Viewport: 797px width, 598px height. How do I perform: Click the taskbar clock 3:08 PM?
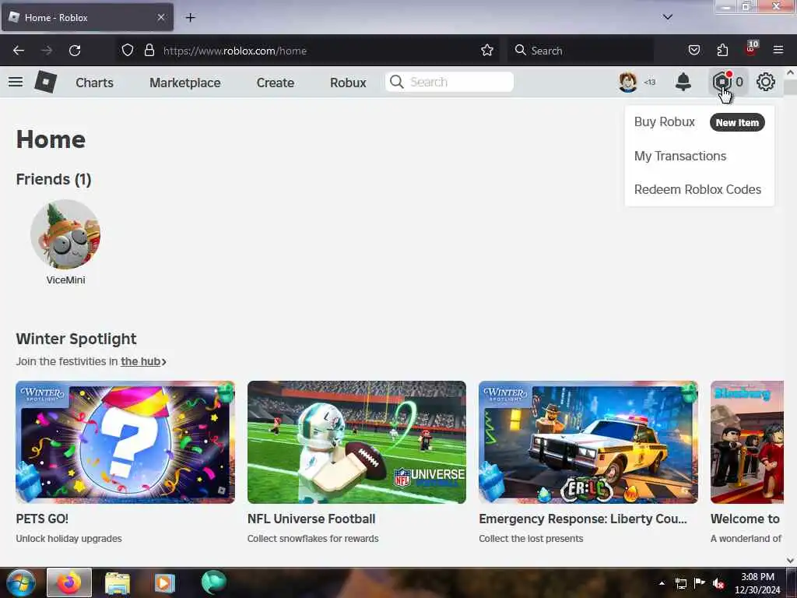point(757,577)
